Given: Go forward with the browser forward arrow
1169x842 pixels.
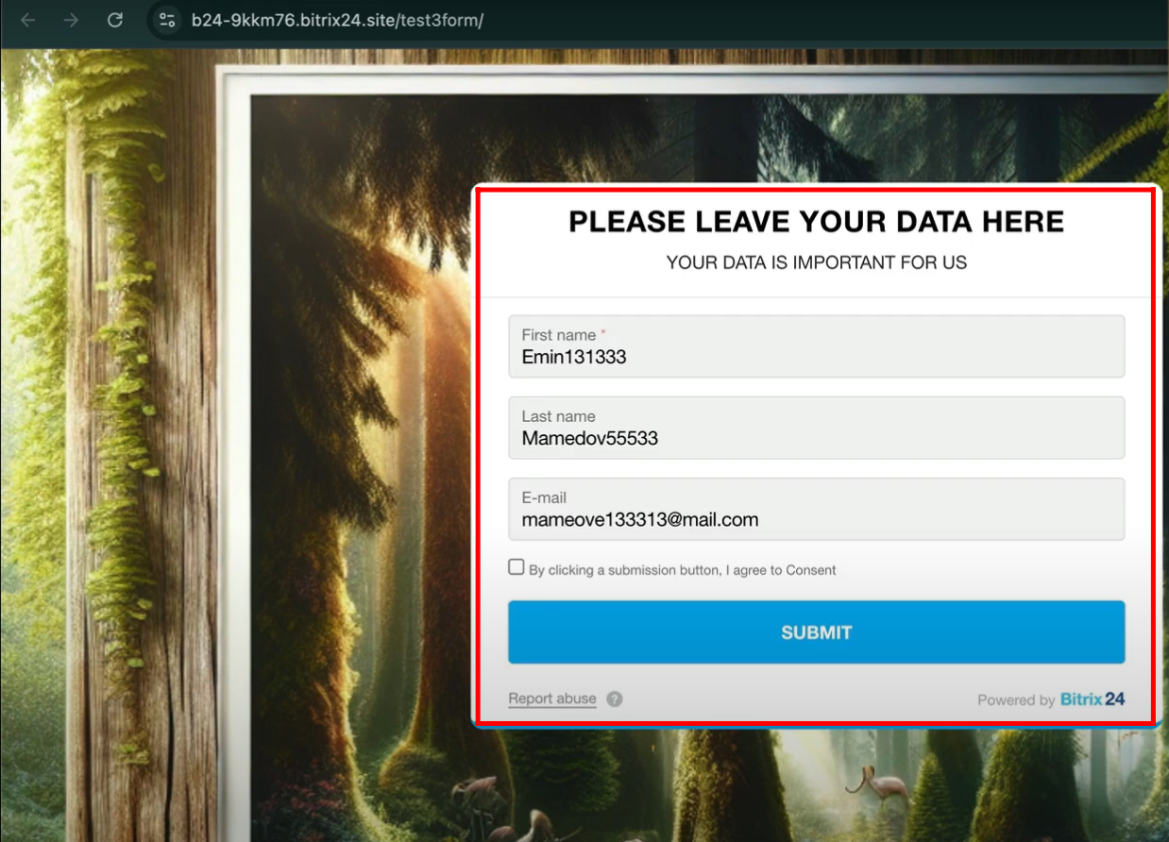Looking at the screenshot, I should click(71, 20).
